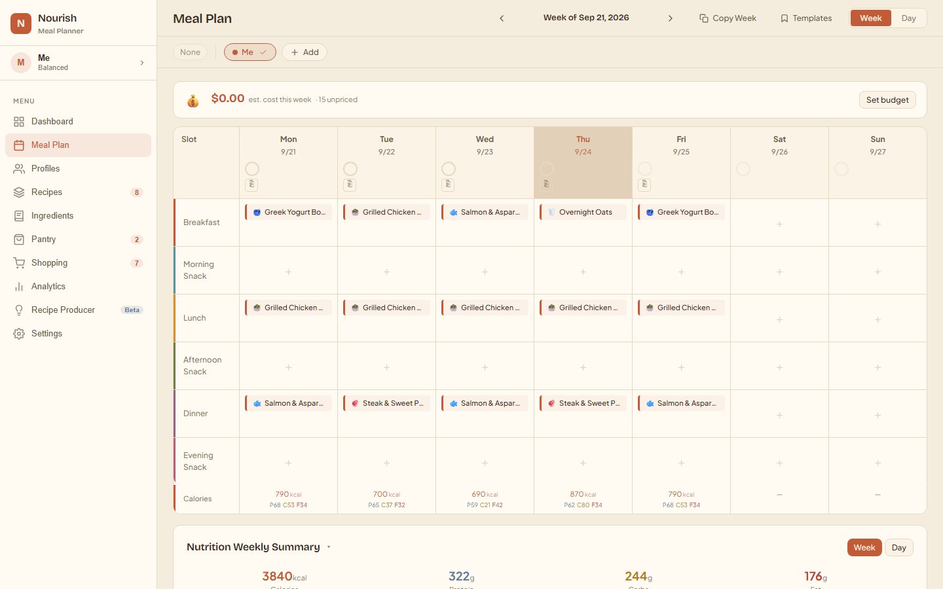Viewport: 943px width, 589px height.
Task: Click the Set budget button
Action: tap(887, 100)
